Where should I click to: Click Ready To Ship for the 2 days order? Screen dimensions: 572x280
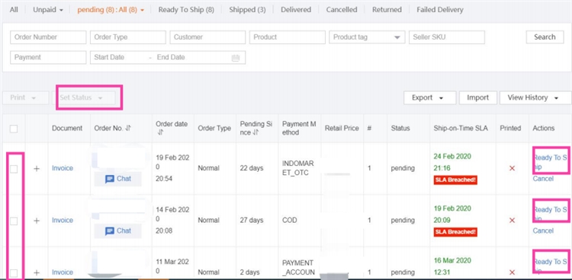(551, 266)
